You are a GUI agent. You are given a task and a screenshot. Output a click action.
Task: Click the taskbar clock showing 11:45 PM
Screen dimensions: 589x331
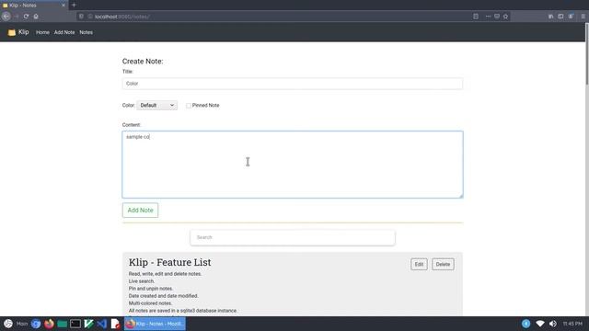(572, 324)
